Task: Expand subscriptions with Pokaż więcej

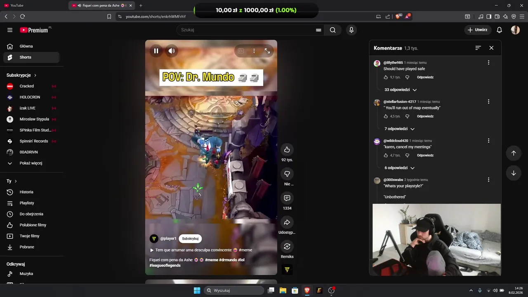Action: click(x=31, y=163)
